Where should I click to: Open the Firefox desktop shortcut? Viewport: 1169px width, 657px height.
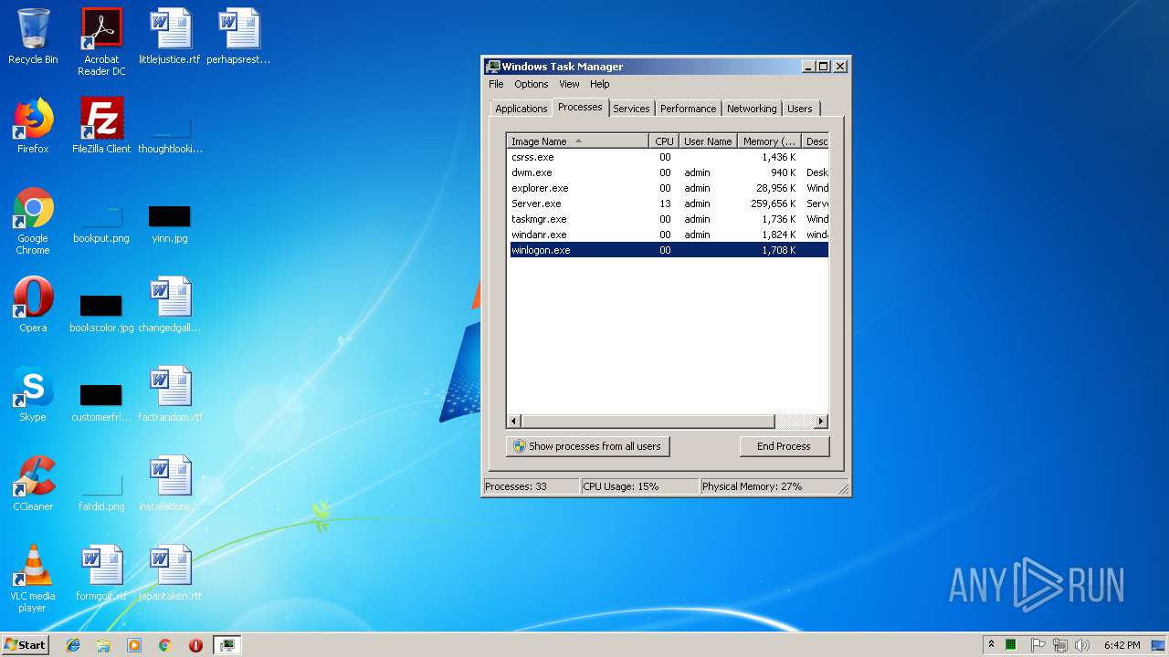(x=33, y=126)
